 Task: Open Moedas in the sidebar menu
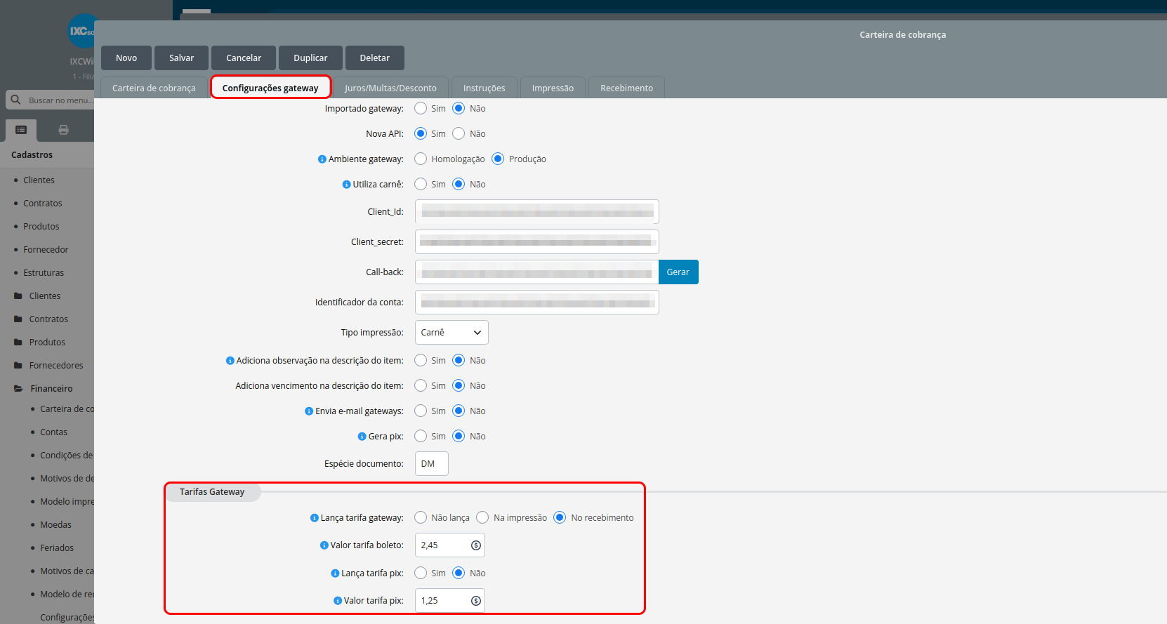55,525
